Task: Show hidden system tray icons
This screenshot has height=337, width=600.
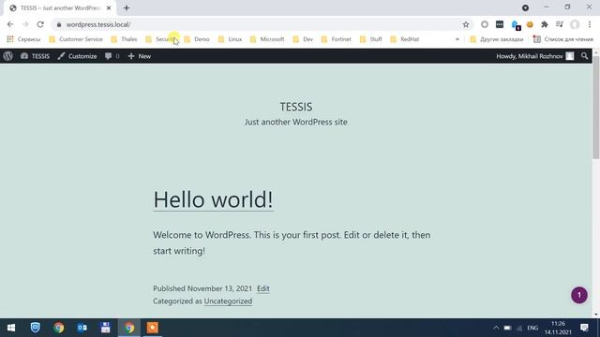Action: [496, 328]
